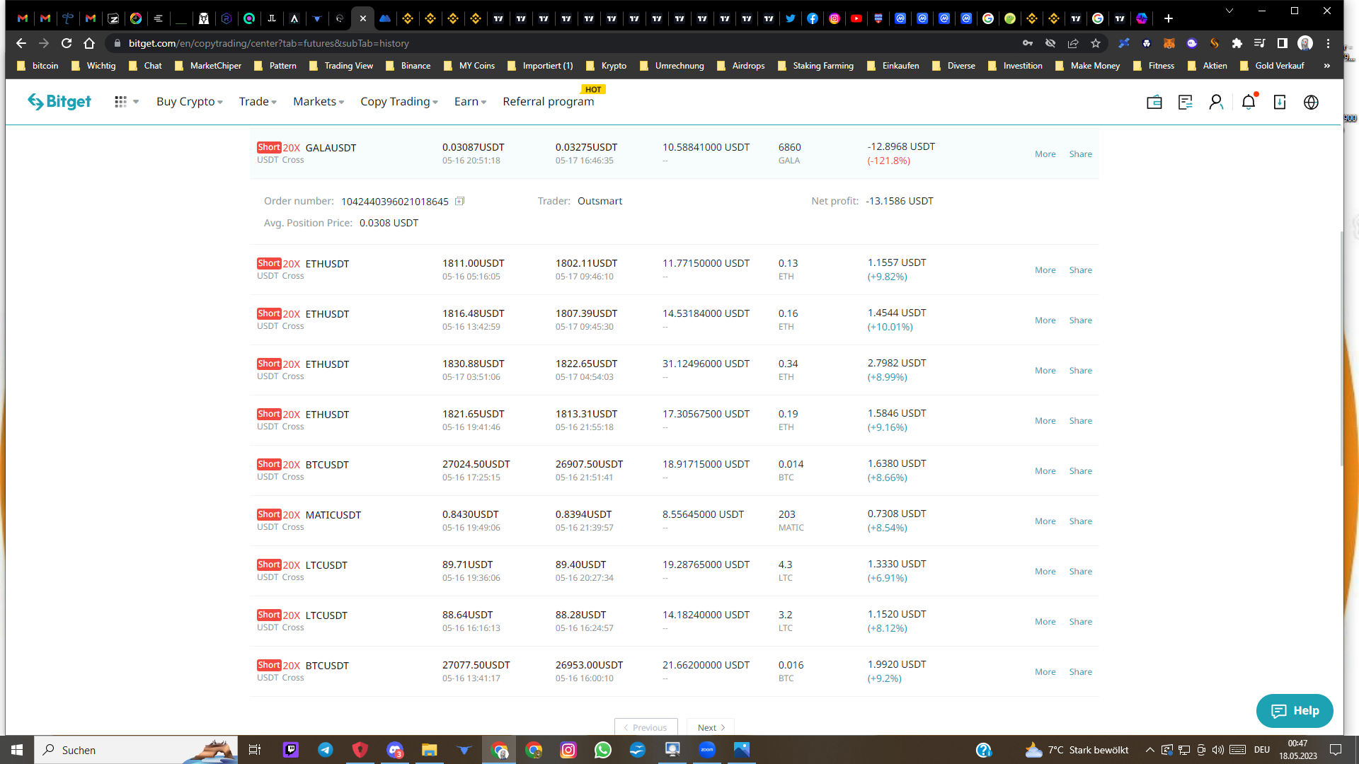1359x764 pixels.
Task: Expand the Earn menu
Action: (471, 102)
